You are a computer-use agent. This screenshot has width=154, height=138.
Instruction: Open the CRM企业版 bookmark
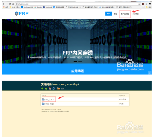pyautogui.click(x=73, y=7)
